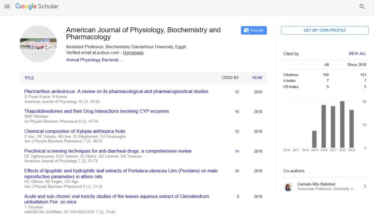The height and width of the screenshot is (216, 375).
Task: Open Chemical composition of Xylopia aethiopica article
Action: (75, 131)
